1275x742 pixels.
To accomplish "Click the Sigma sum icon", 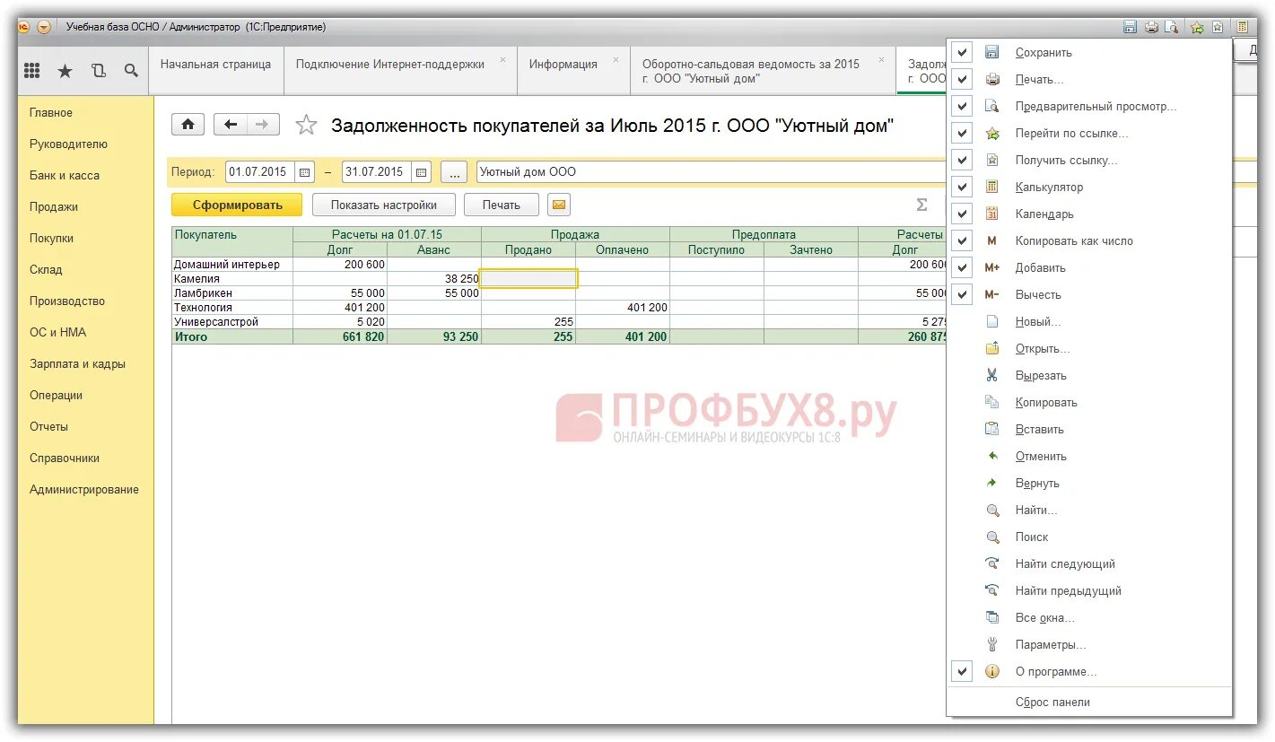I will 921,205.
